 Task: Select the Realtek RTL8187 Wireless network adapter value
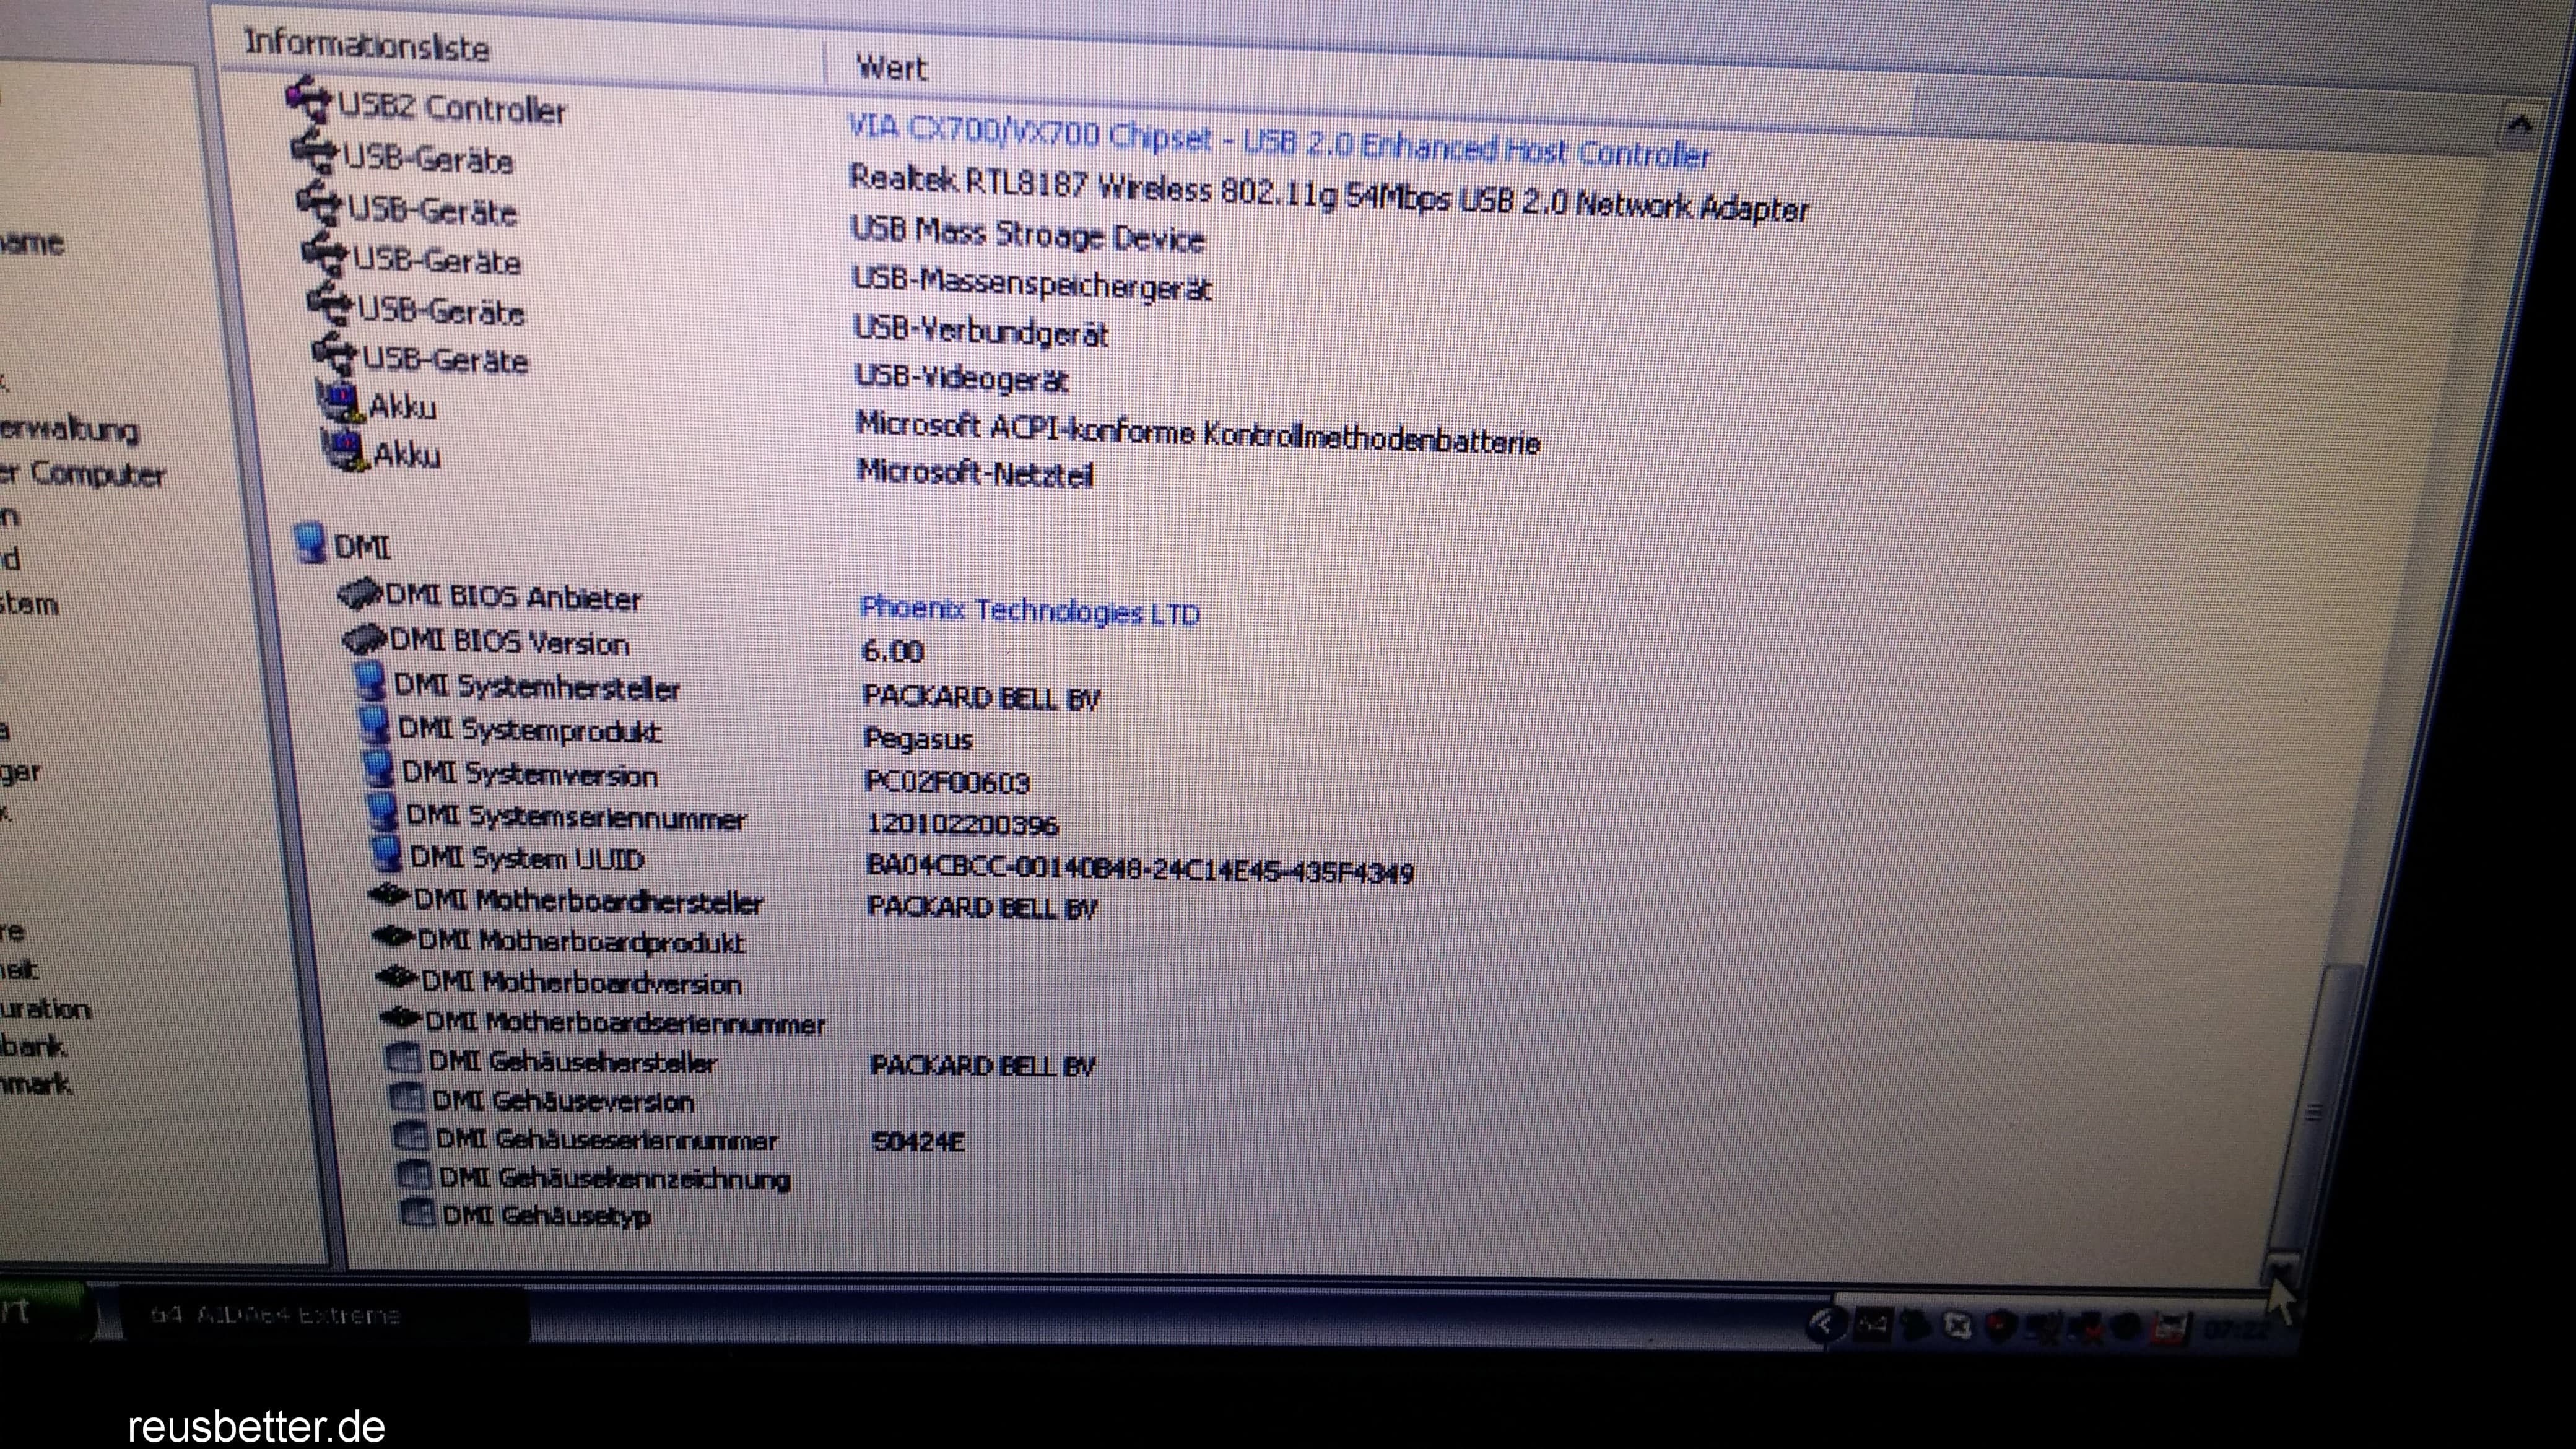coord(1329,193)
